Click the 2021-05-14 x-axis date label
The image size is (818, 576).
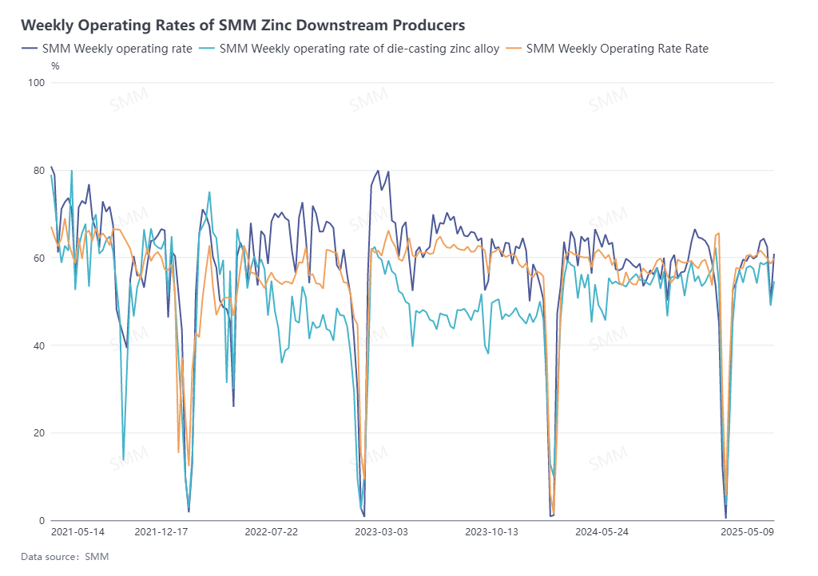[77, 532]
